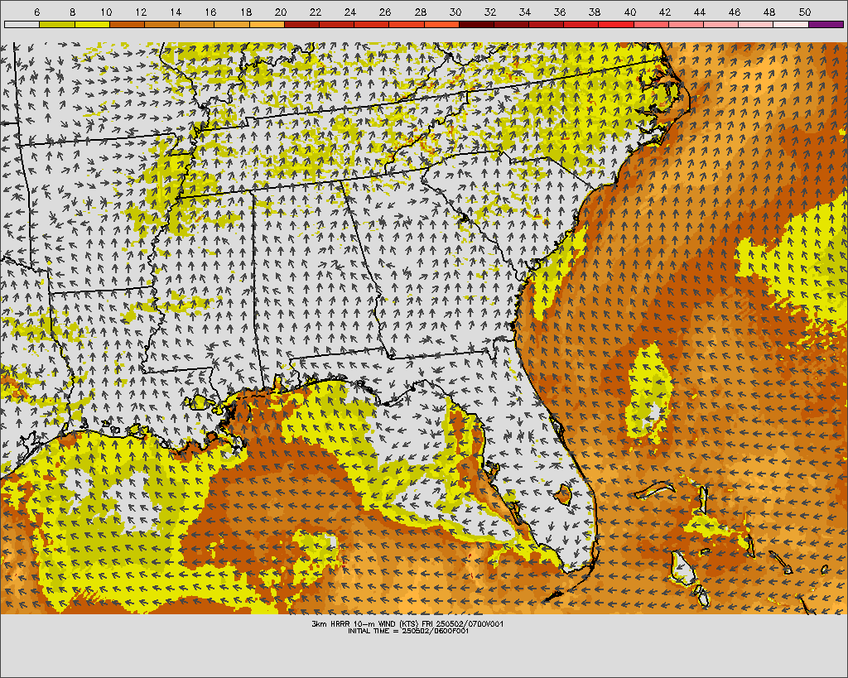Select the maroon swatch between 30 and 32
The image size is (848, 678).
tap(476, 24)
